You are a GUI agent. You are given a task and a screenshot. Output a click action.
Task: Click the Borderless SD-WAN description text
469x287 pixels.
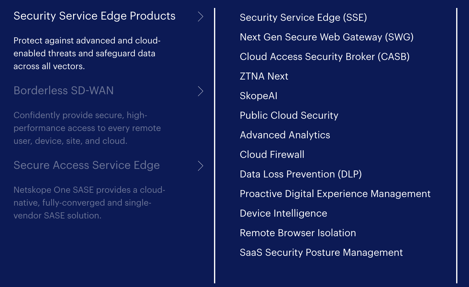tap(87, 128)
